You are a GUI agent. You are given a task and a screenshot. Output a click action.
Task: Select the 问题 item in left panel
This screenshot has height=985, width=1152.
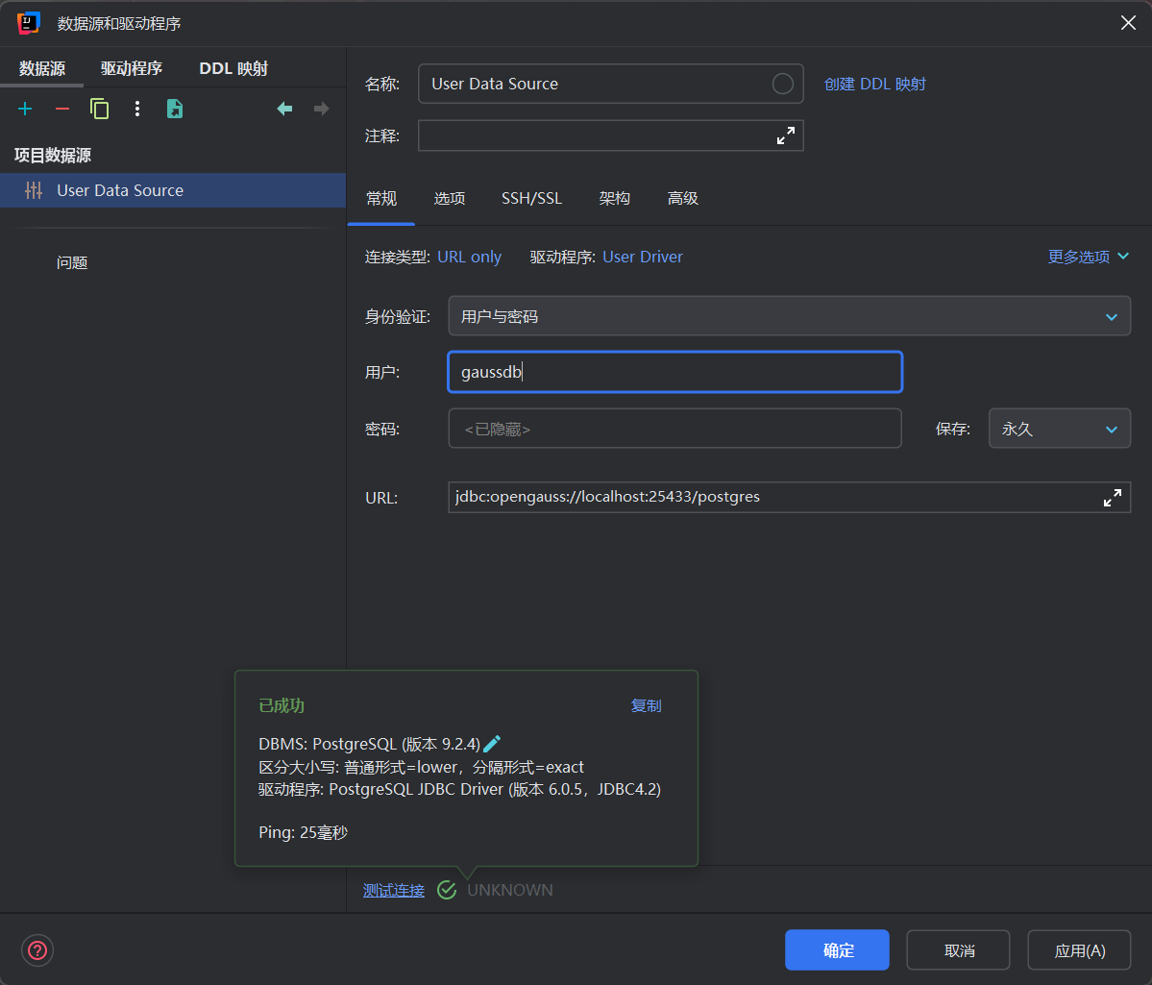coord(72,262)
